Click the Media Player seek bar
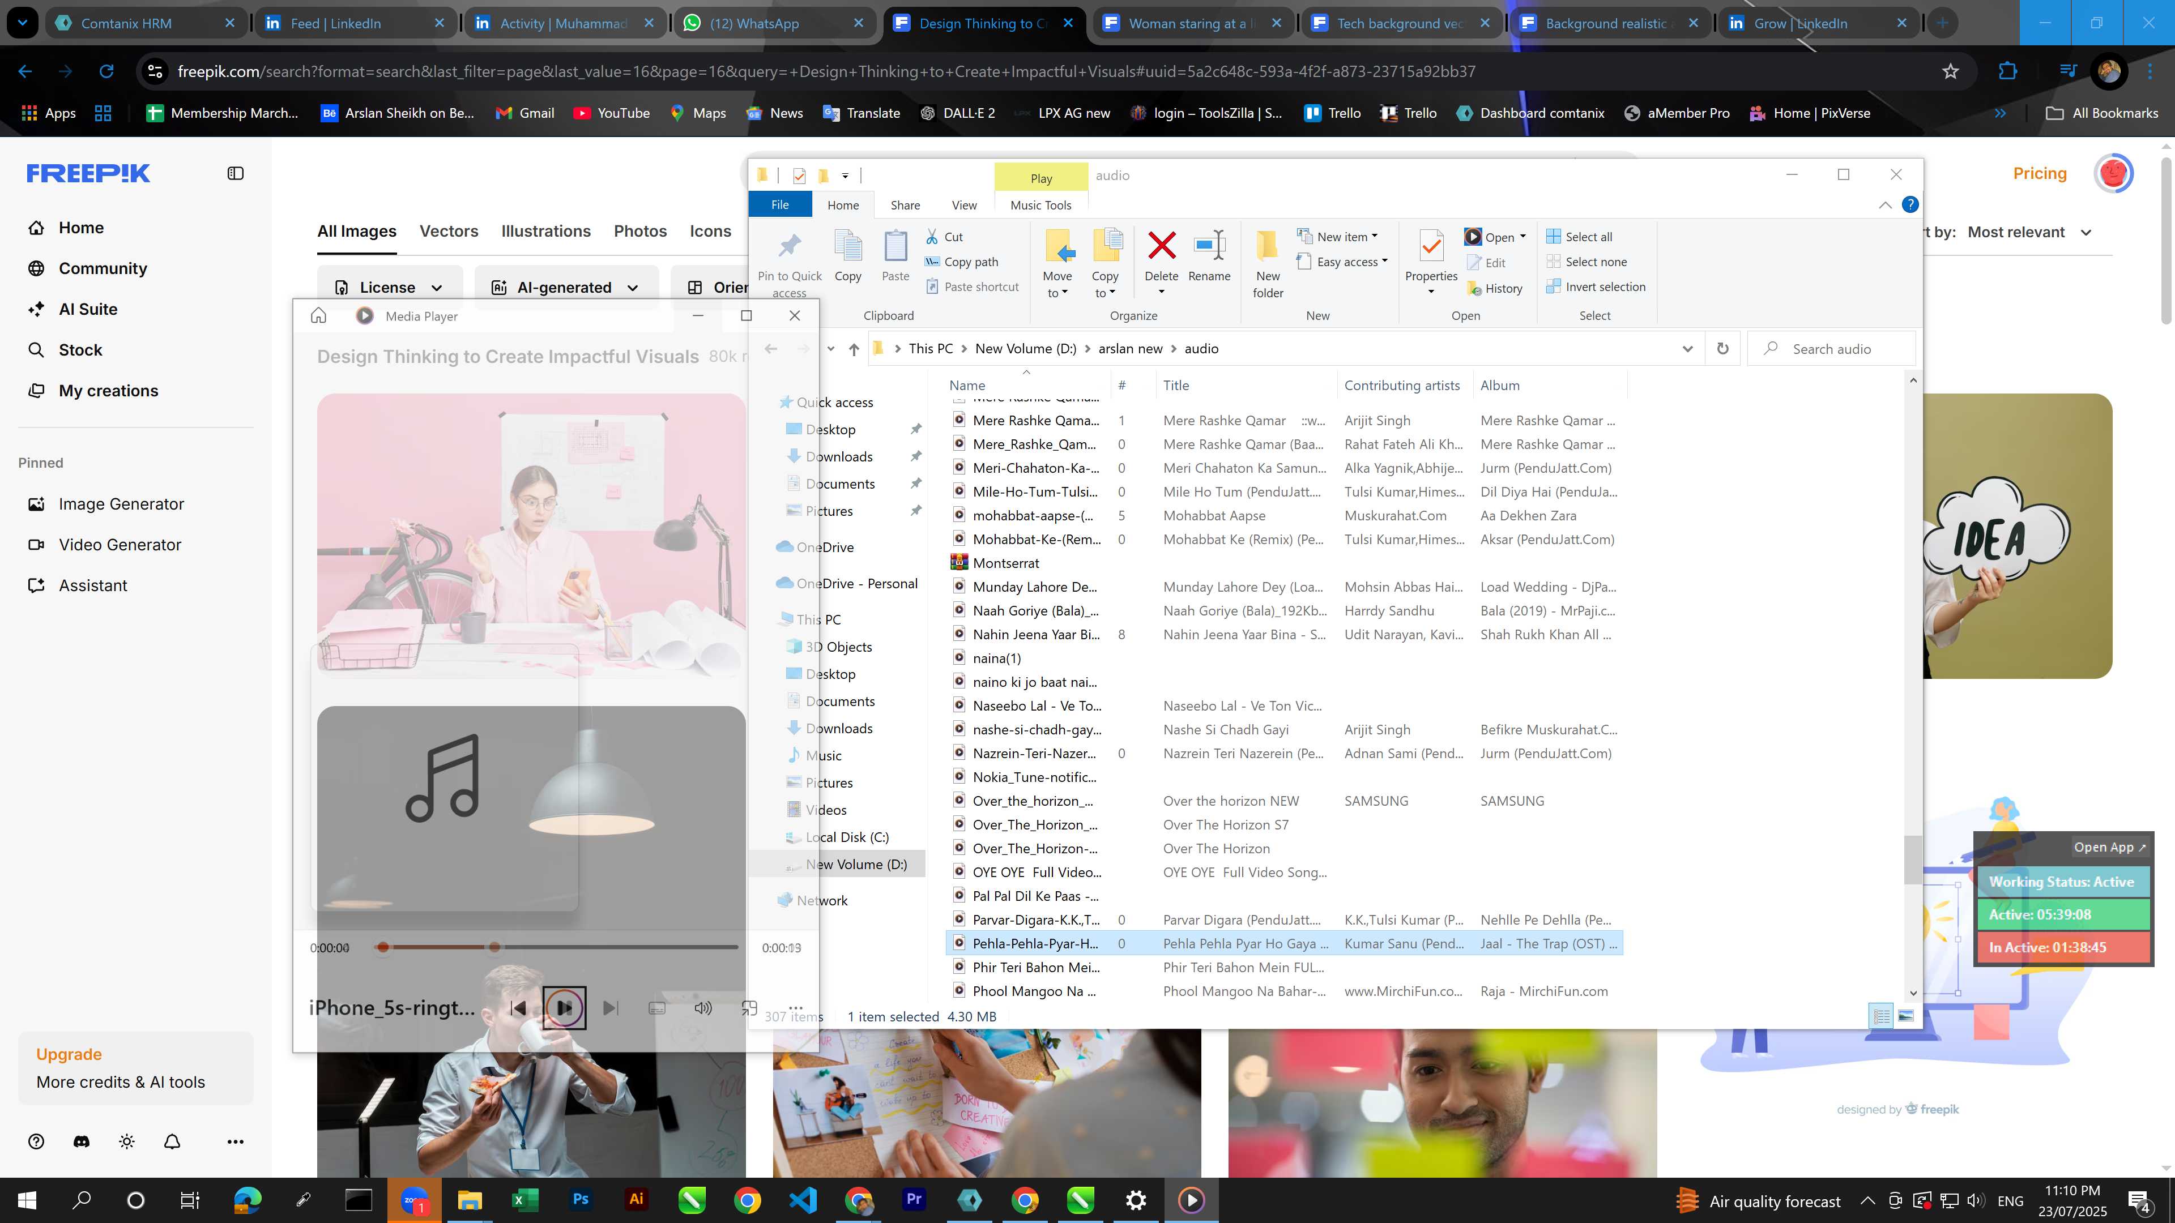Viewport: 2175px width, 1223px height. point(557,947)
